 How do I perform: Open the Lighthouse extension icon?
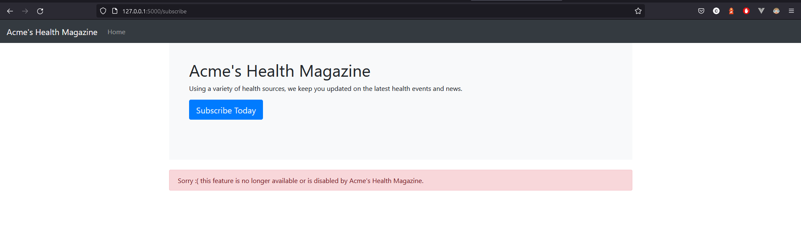coord(731,11)
